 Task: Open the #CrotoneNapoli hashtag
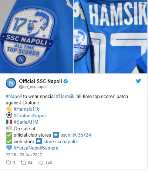tap(30, 115)
